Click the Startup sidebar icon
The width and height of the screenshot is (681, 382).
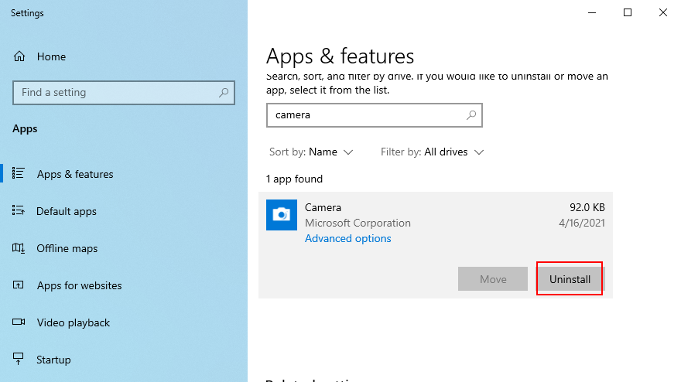click(x=19, y=359)
